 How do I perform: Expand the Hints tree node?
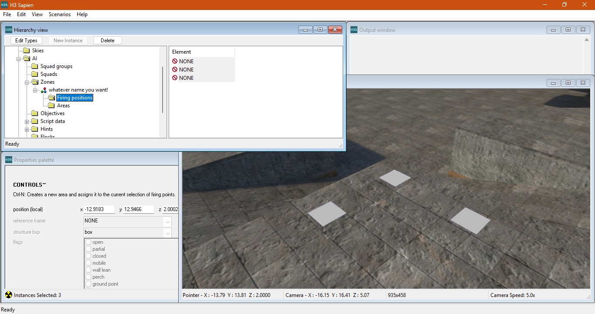pyautogui.click(x=27, y=129)
